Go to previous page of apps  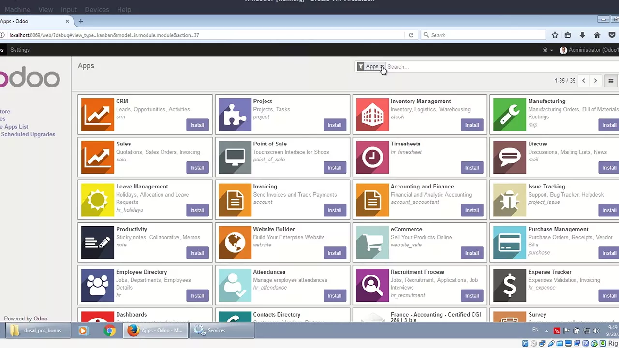pos(583,81)
